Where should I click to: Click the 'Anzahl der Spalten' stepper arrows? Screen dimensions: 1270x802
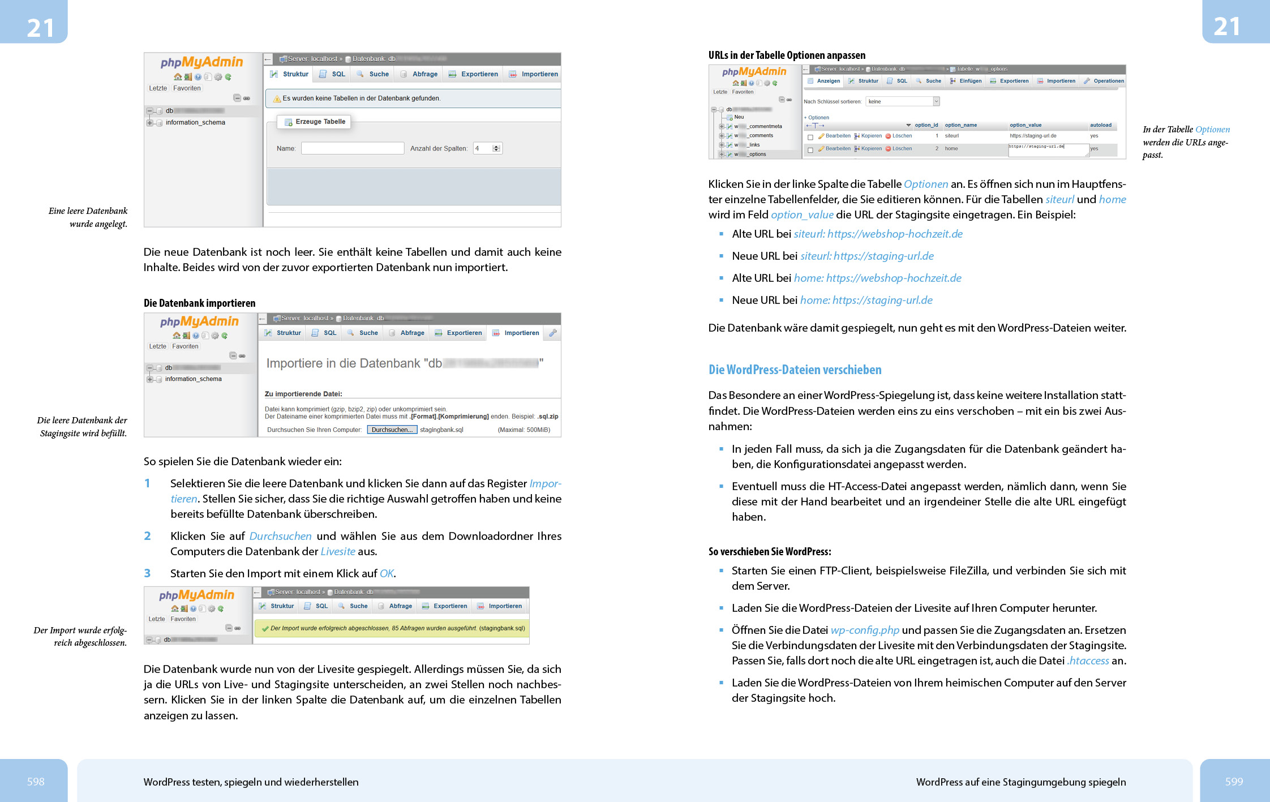tap(496, 148)
